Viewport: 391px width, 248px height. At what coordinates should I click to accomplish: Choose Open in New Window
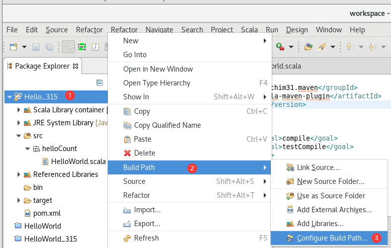pyautogui.click(x=189, y=69)
